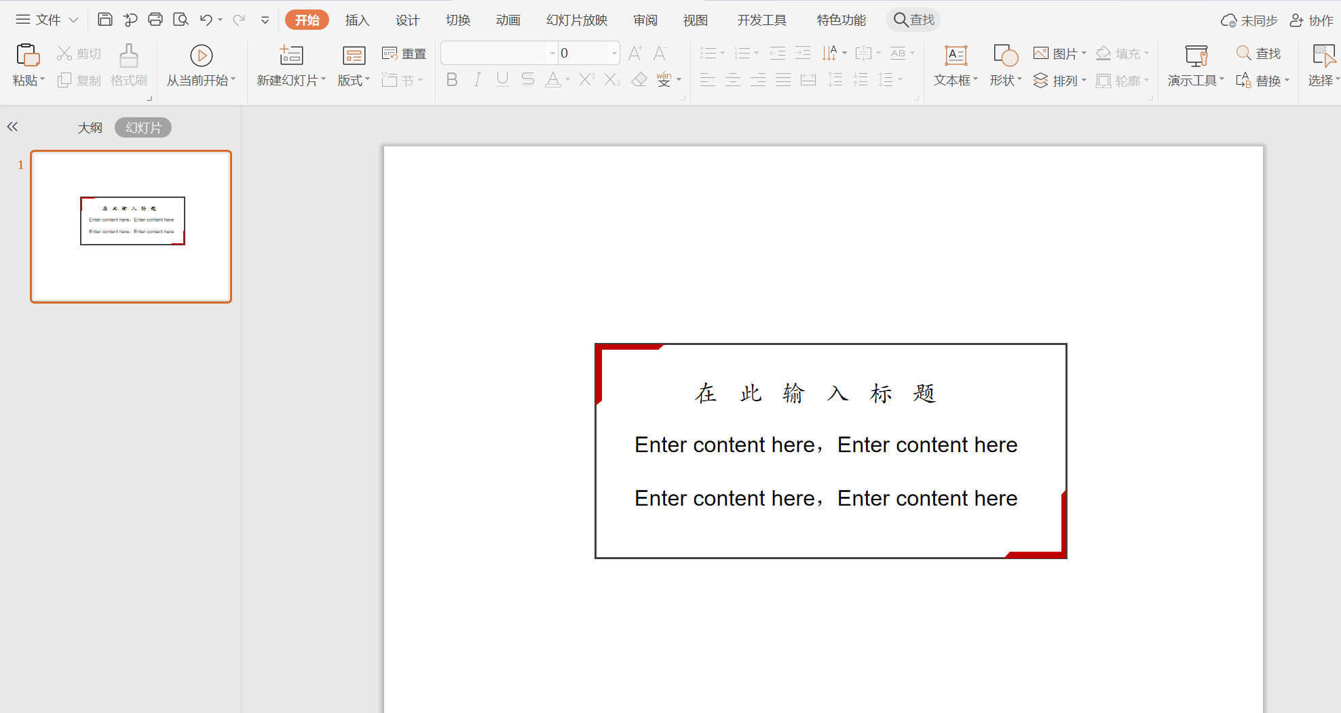Select slide 1 thumbnail in panel
Viewport: 1341px width, 713px height.
(131, 226)
